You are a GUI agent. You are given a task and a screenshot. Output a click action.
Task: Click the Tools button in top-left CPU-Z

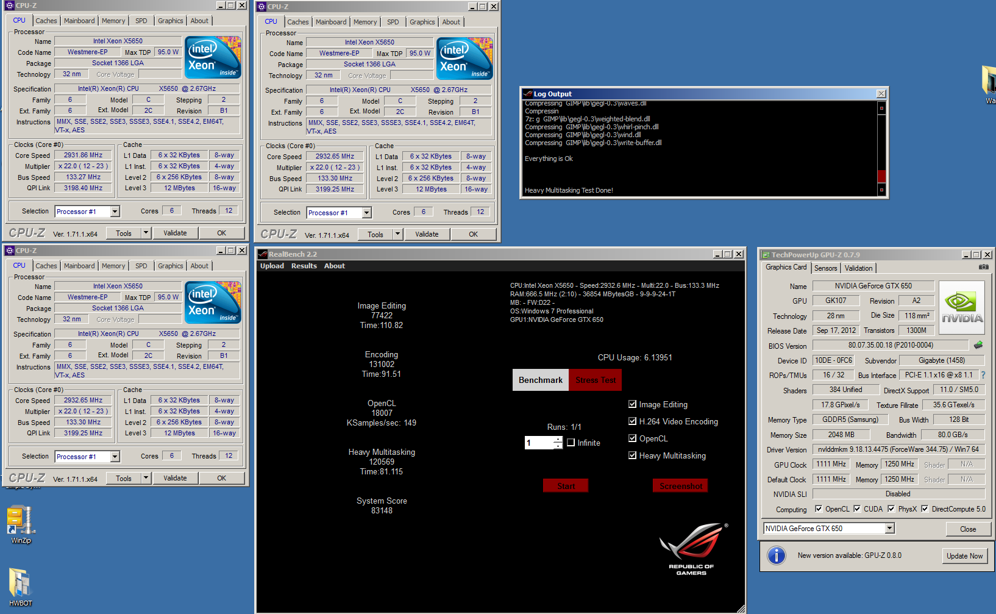[x=124, y=233]
